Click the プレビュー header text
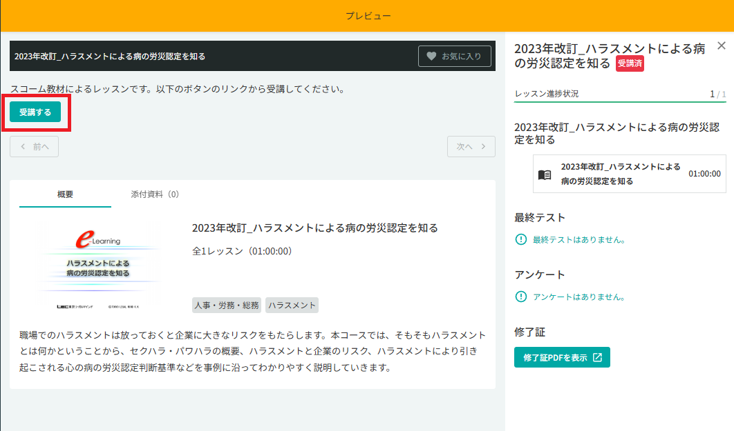 pos(368,15)
